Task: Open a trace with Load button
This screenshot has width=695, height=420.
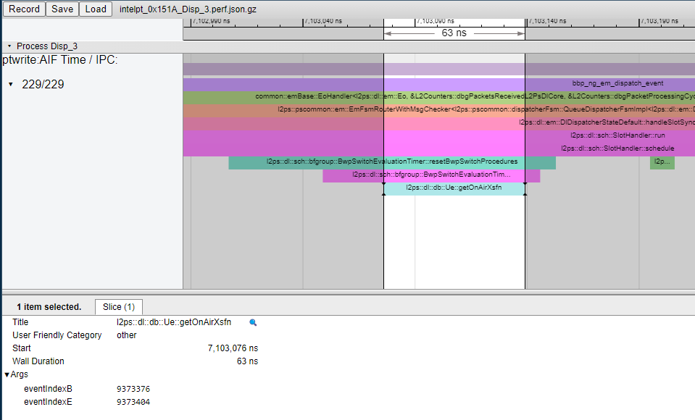Action: point(96,9)
